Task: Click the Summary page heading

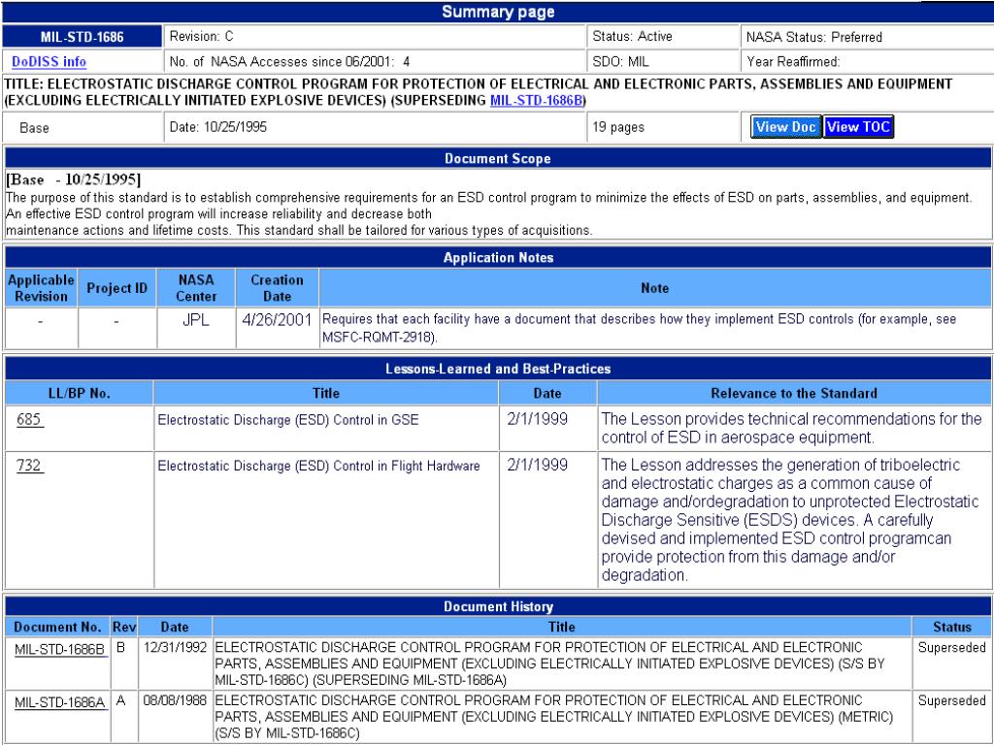Action: point(498,12)
